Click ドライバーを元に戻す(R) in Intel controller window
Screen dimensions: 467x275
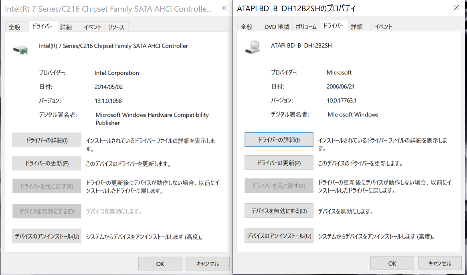coord(47,186)
